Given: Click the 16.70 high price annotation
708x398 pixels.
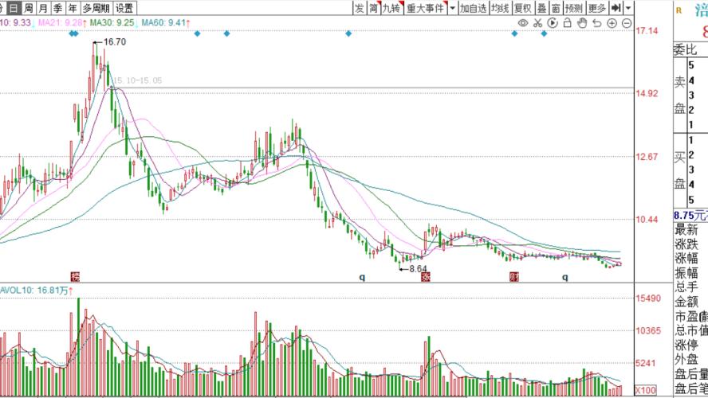Looking at the screenshot, I should click(x=115, y=42).
